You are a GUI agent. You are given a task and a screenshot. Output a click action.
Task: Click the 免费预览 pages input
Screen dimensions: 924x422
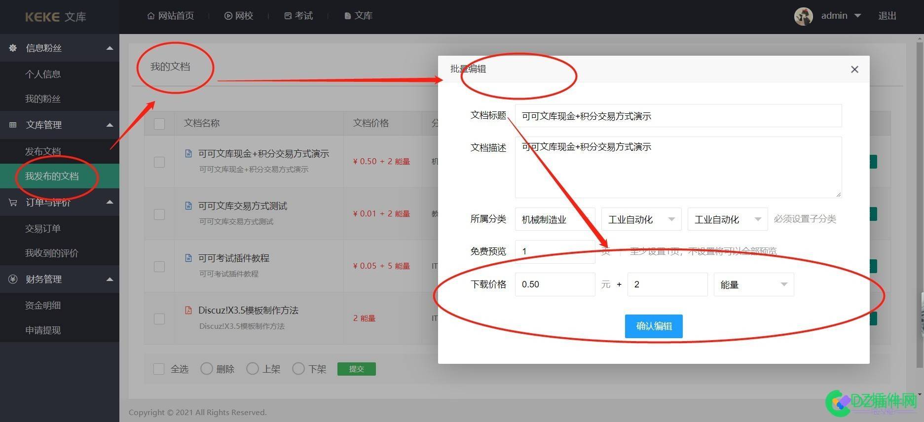pyautogui.click(x=555, y=251)
